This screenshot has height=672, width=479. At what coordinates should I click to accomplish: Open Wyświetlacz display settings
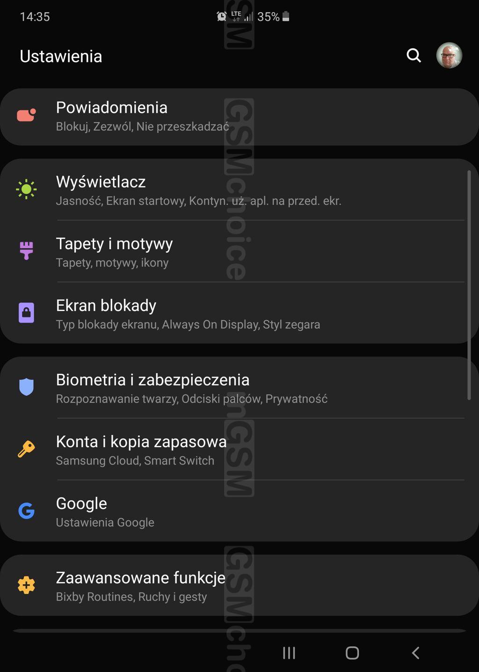click(239, 190)
